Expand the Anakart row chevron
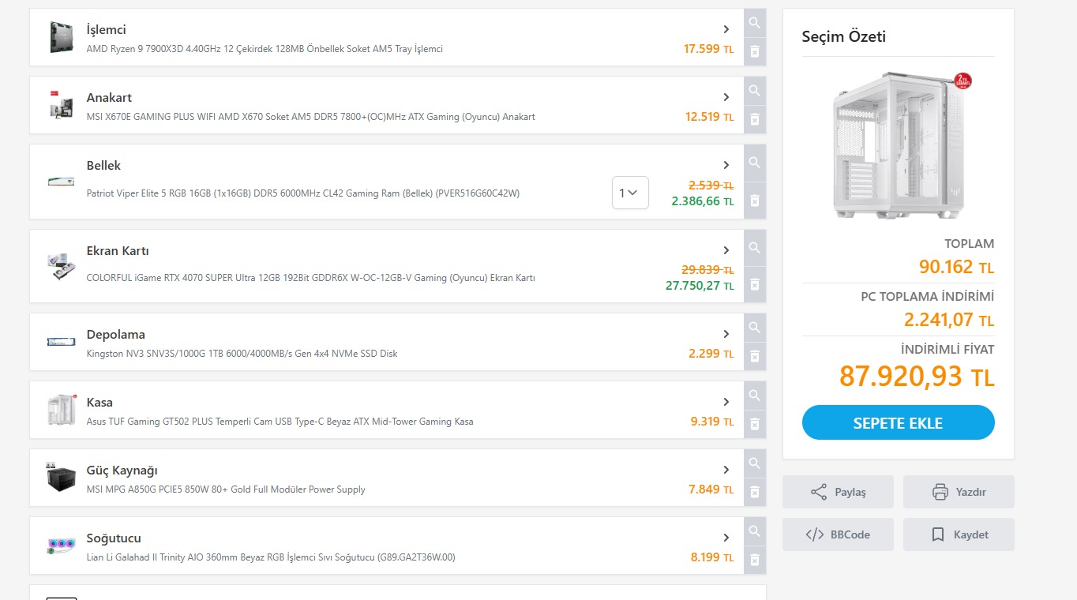The width and height of the screenshot is (1077, 600). coord(726,97)
